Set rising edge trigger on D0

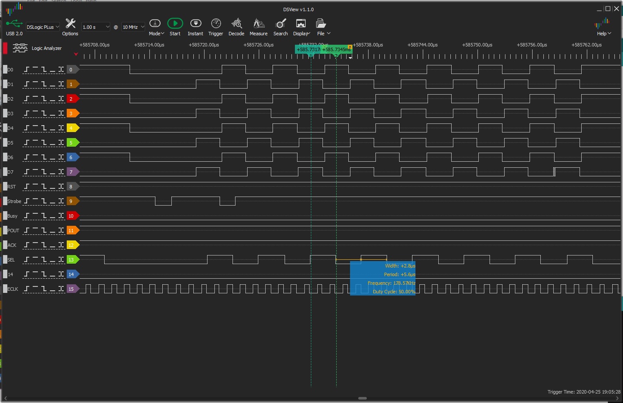[27, 70]
